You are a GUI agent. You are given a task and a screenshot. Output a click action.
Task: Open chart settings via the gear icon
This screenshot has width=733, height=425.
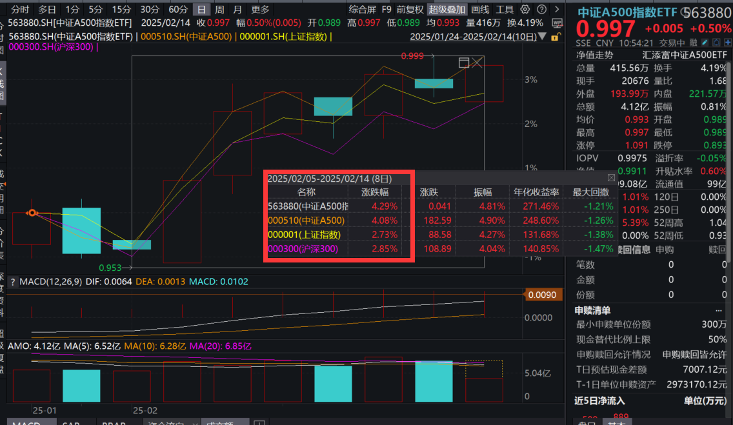[525, 8]
